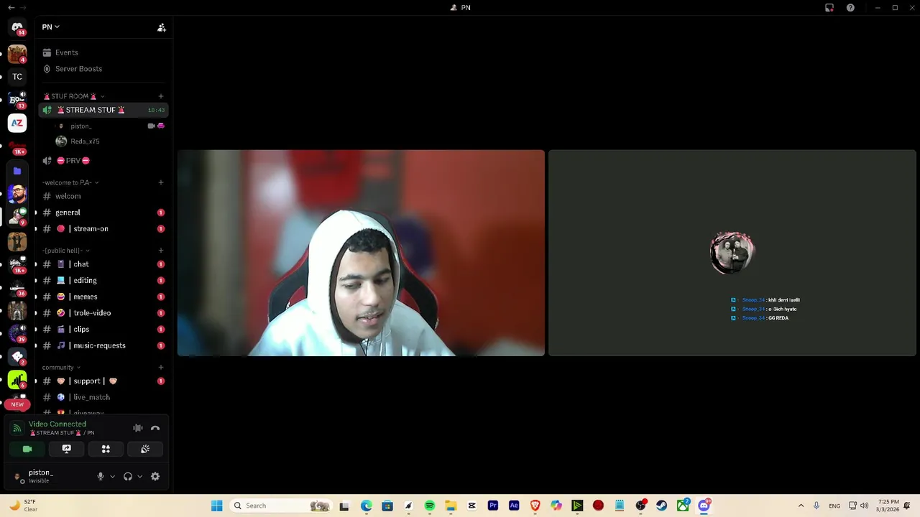
Task: Click the taskbar Search box
Action: (282, 506)
